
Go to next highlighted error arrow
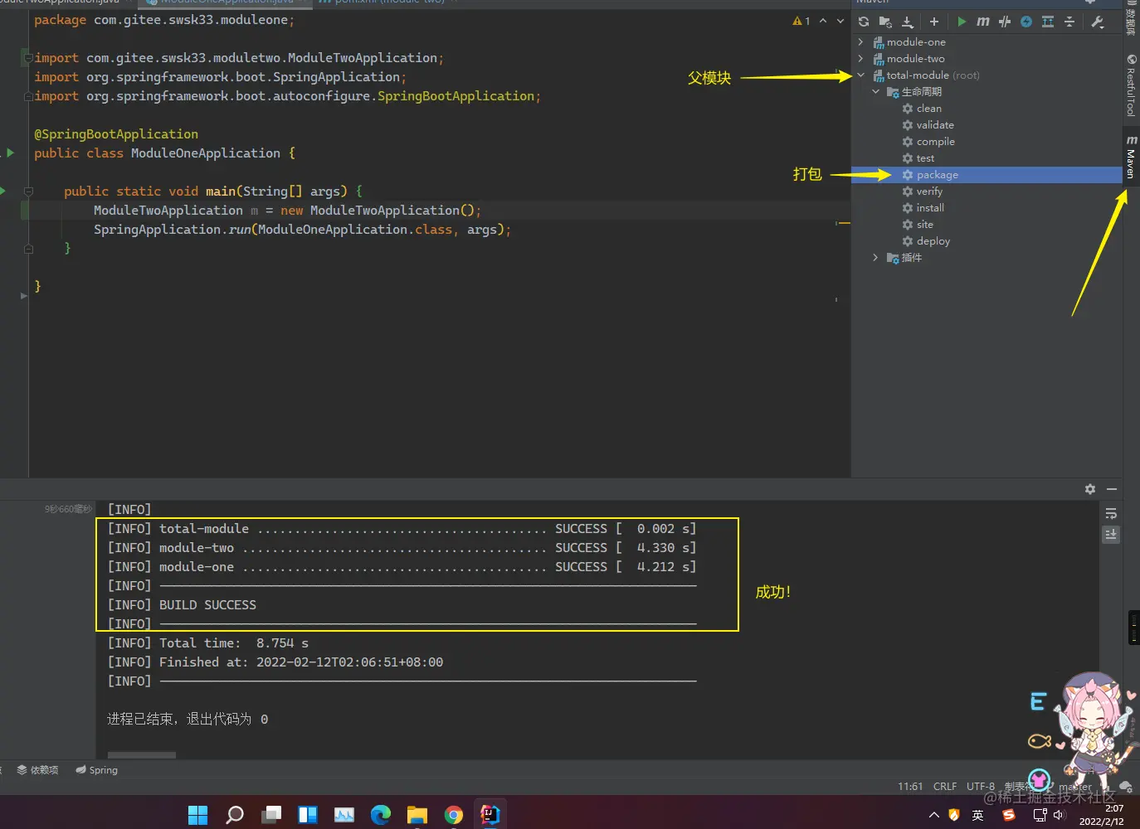[840, 21]
